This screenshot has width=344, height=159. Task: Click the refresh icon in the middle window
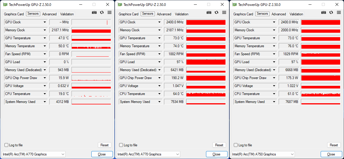pyautogui.click(x=217, y=12)
